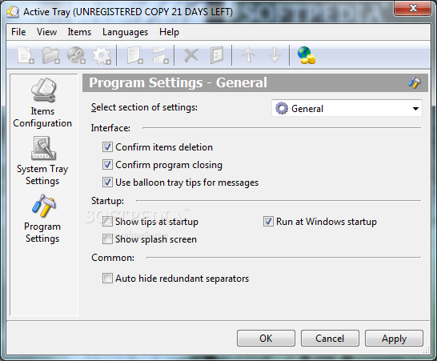Image resolution: width=437 pixels, height=361 pixels.
Task: Click the globe with coins icon
Action: [306, 55]
